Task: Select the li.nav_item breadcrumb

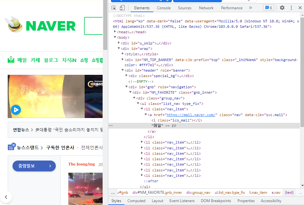Action: (258, 193)
